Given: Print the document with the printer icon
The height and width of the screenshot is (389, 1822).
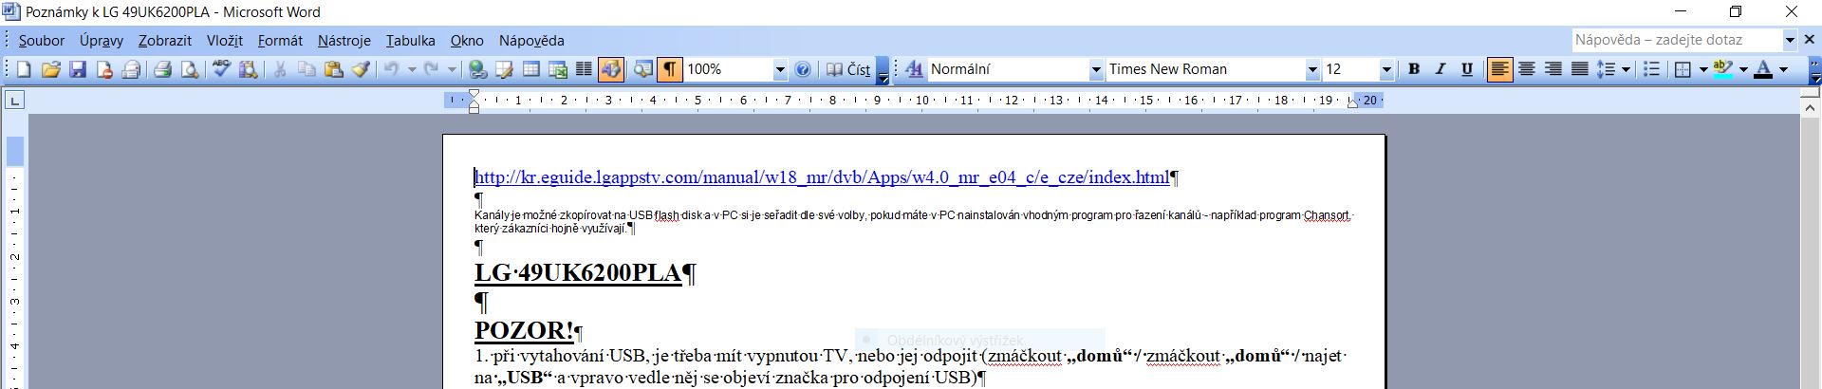Looking at the screenshot, I should [x=163, y=69].
